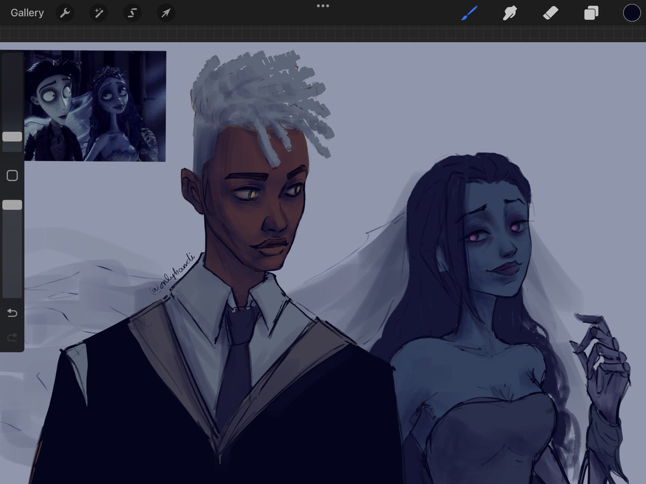This screenshot has height=484, width=646.
Task: Click the three-dot menu at top center
Action: point(323,6)
